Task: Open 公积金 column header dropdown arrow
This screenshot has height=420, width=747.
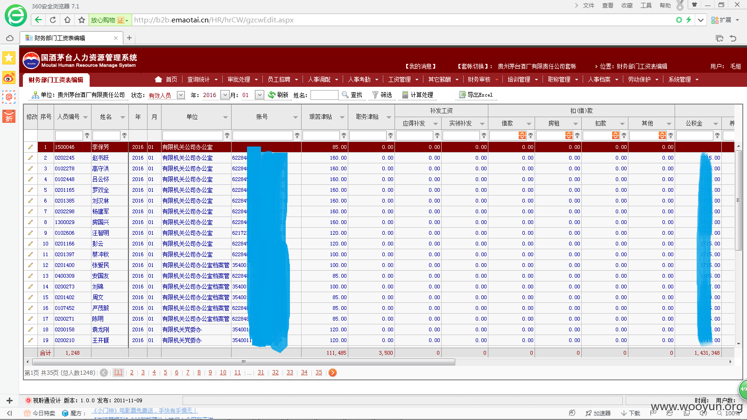Action: 716,124
